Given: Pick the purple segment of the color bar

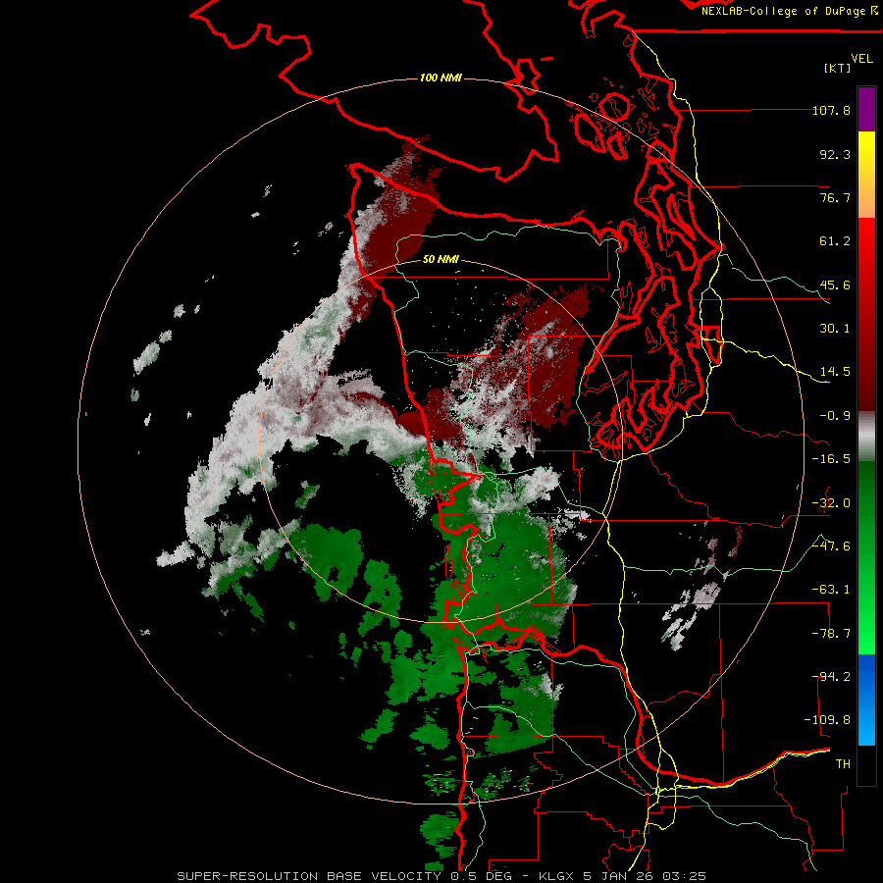Looking at the screenshot, I should pyautogui.click(x=866, y=109).
